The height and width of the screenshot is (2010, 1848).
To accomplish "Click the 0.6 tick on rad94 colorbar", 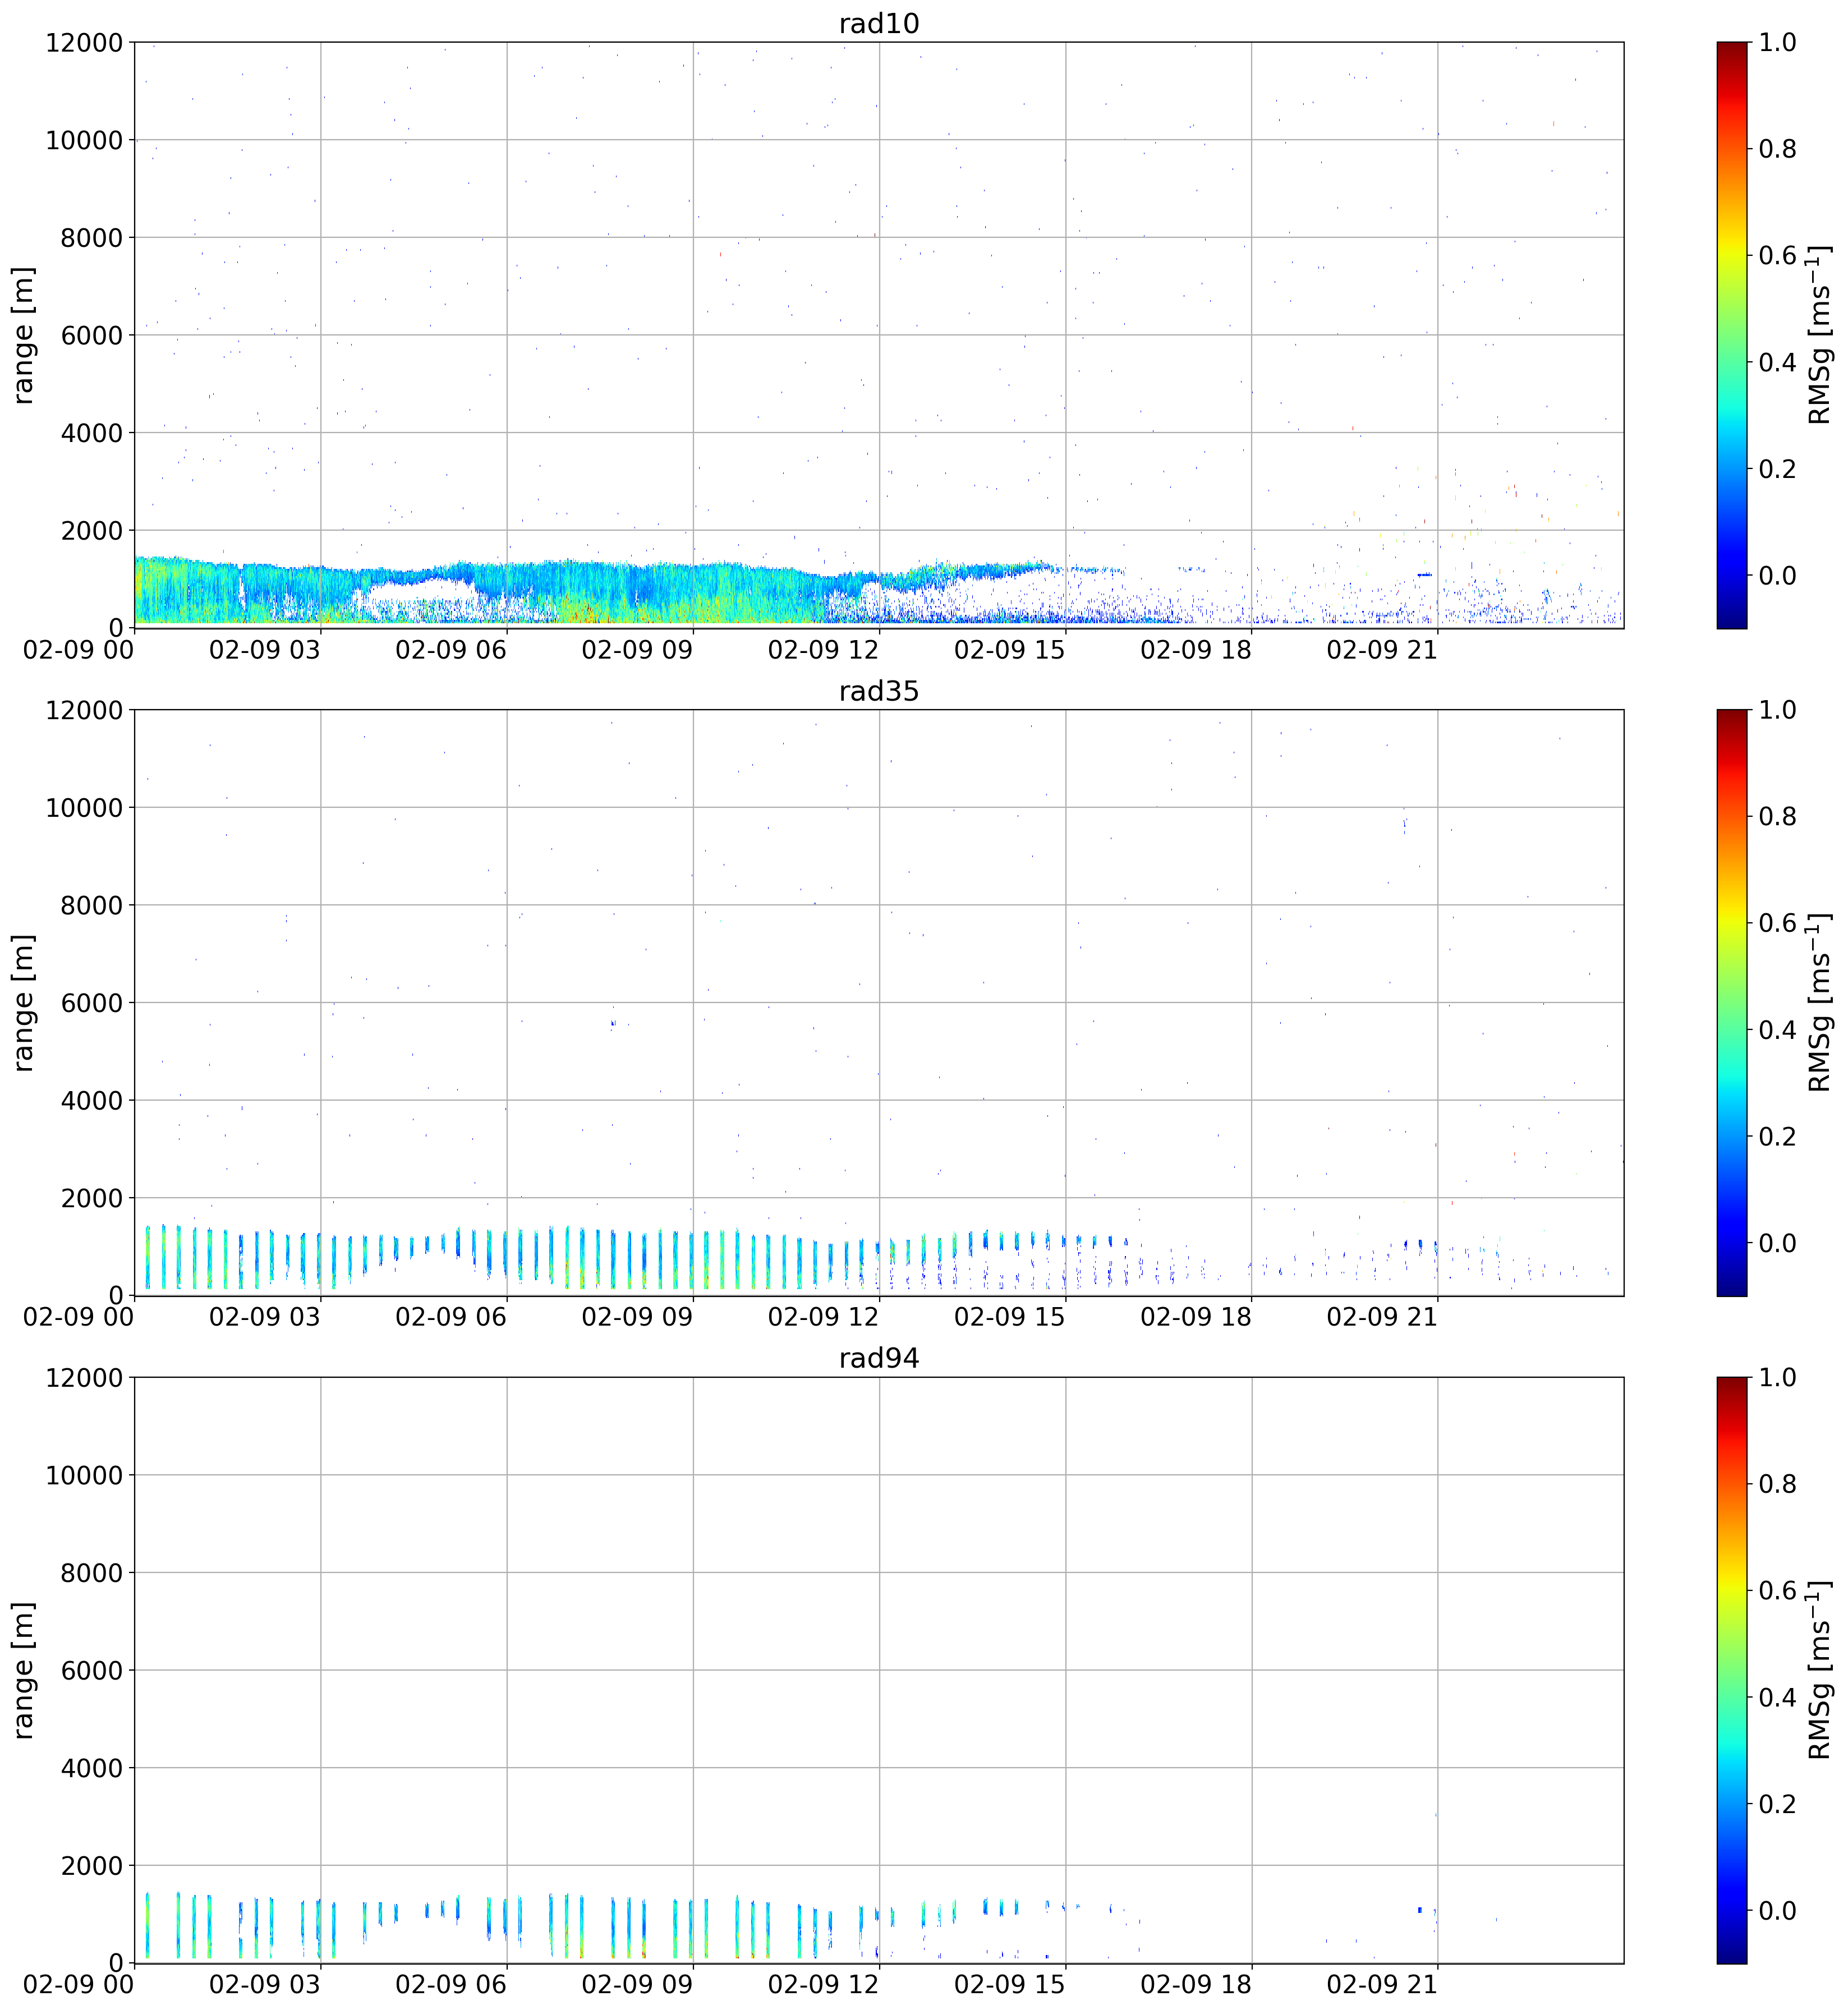I will pyautogui.click(x=1778, y=1590).
